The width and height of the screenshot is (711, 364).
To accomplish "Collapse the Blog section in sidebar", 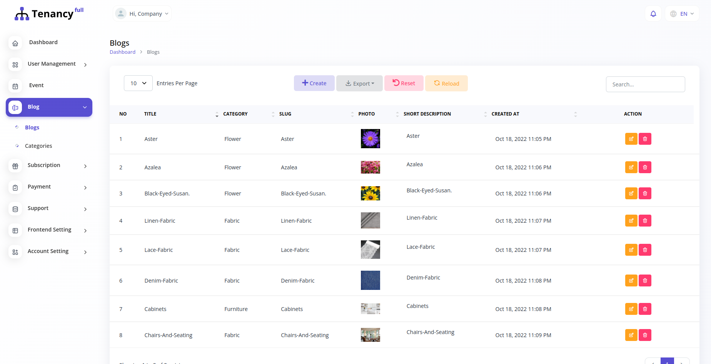I will (x=85, y=108).
